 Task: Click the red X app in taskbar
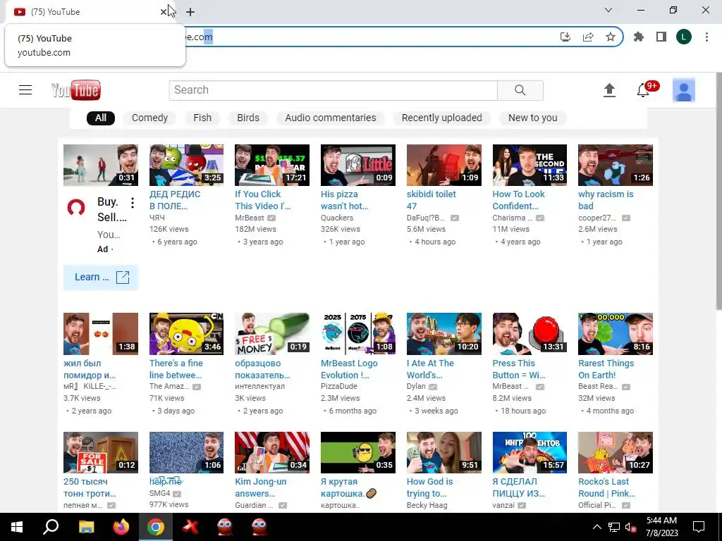coord(190,527)
